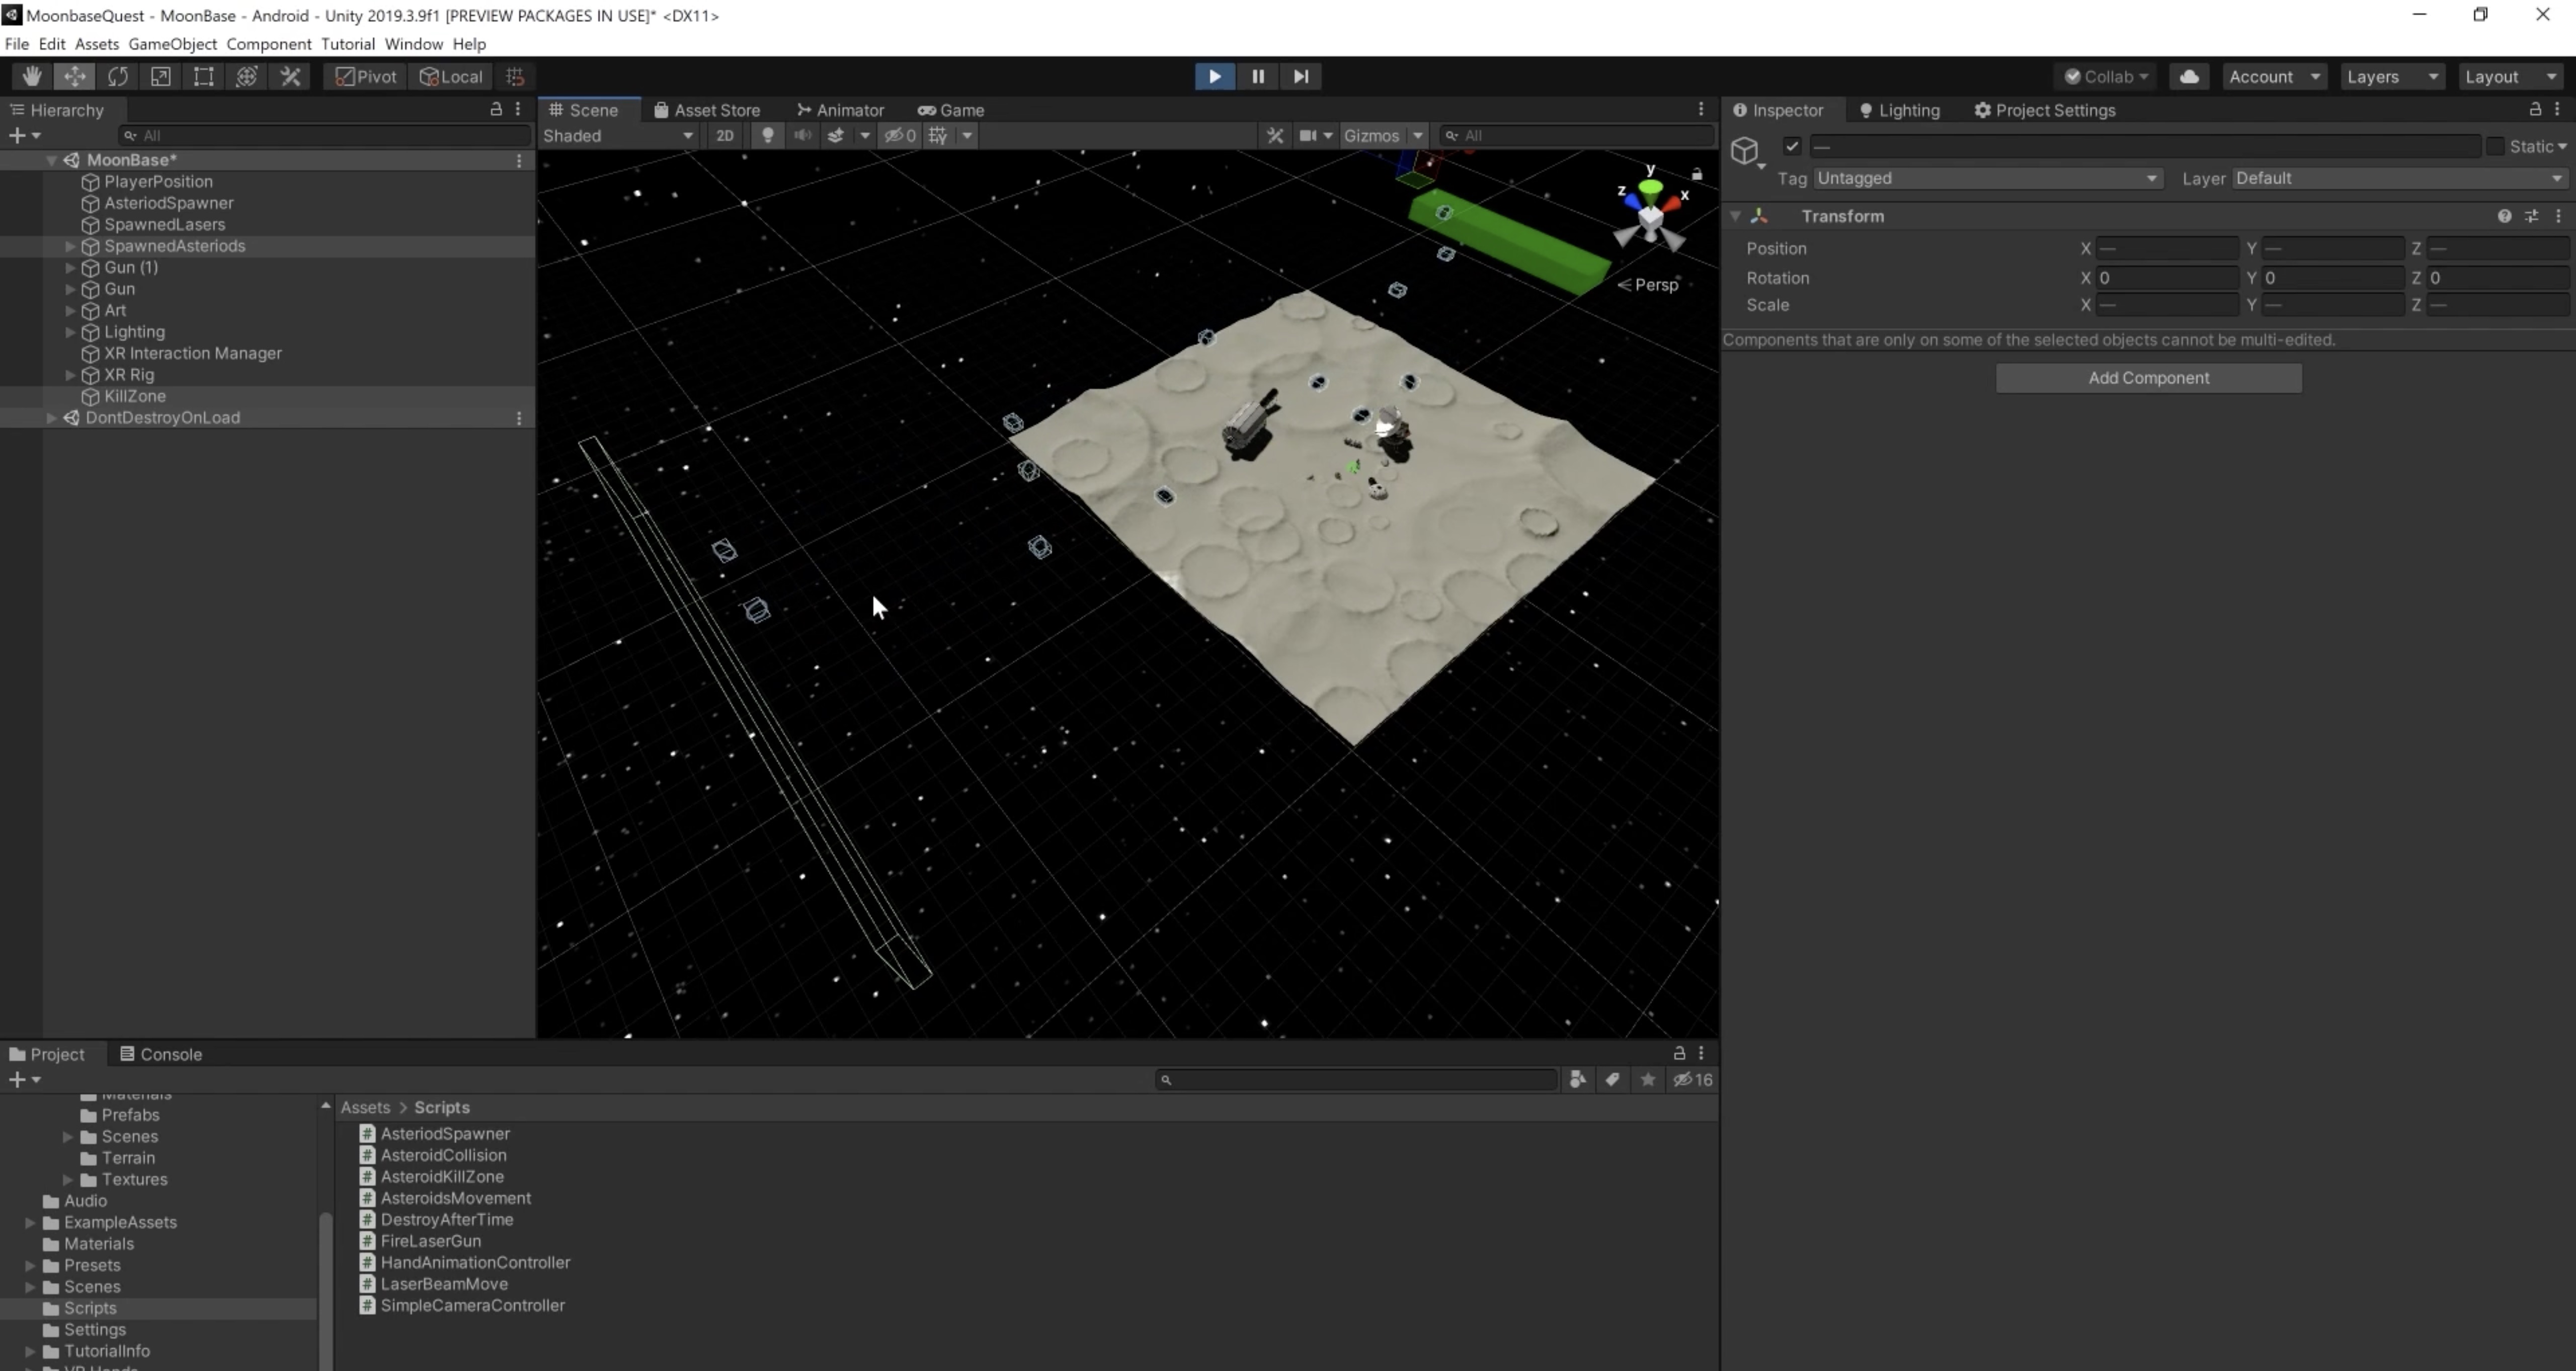This screenshot has height=1371, width=2576.
Task: Start Play mode
Action: click(x=1214, y=76)
